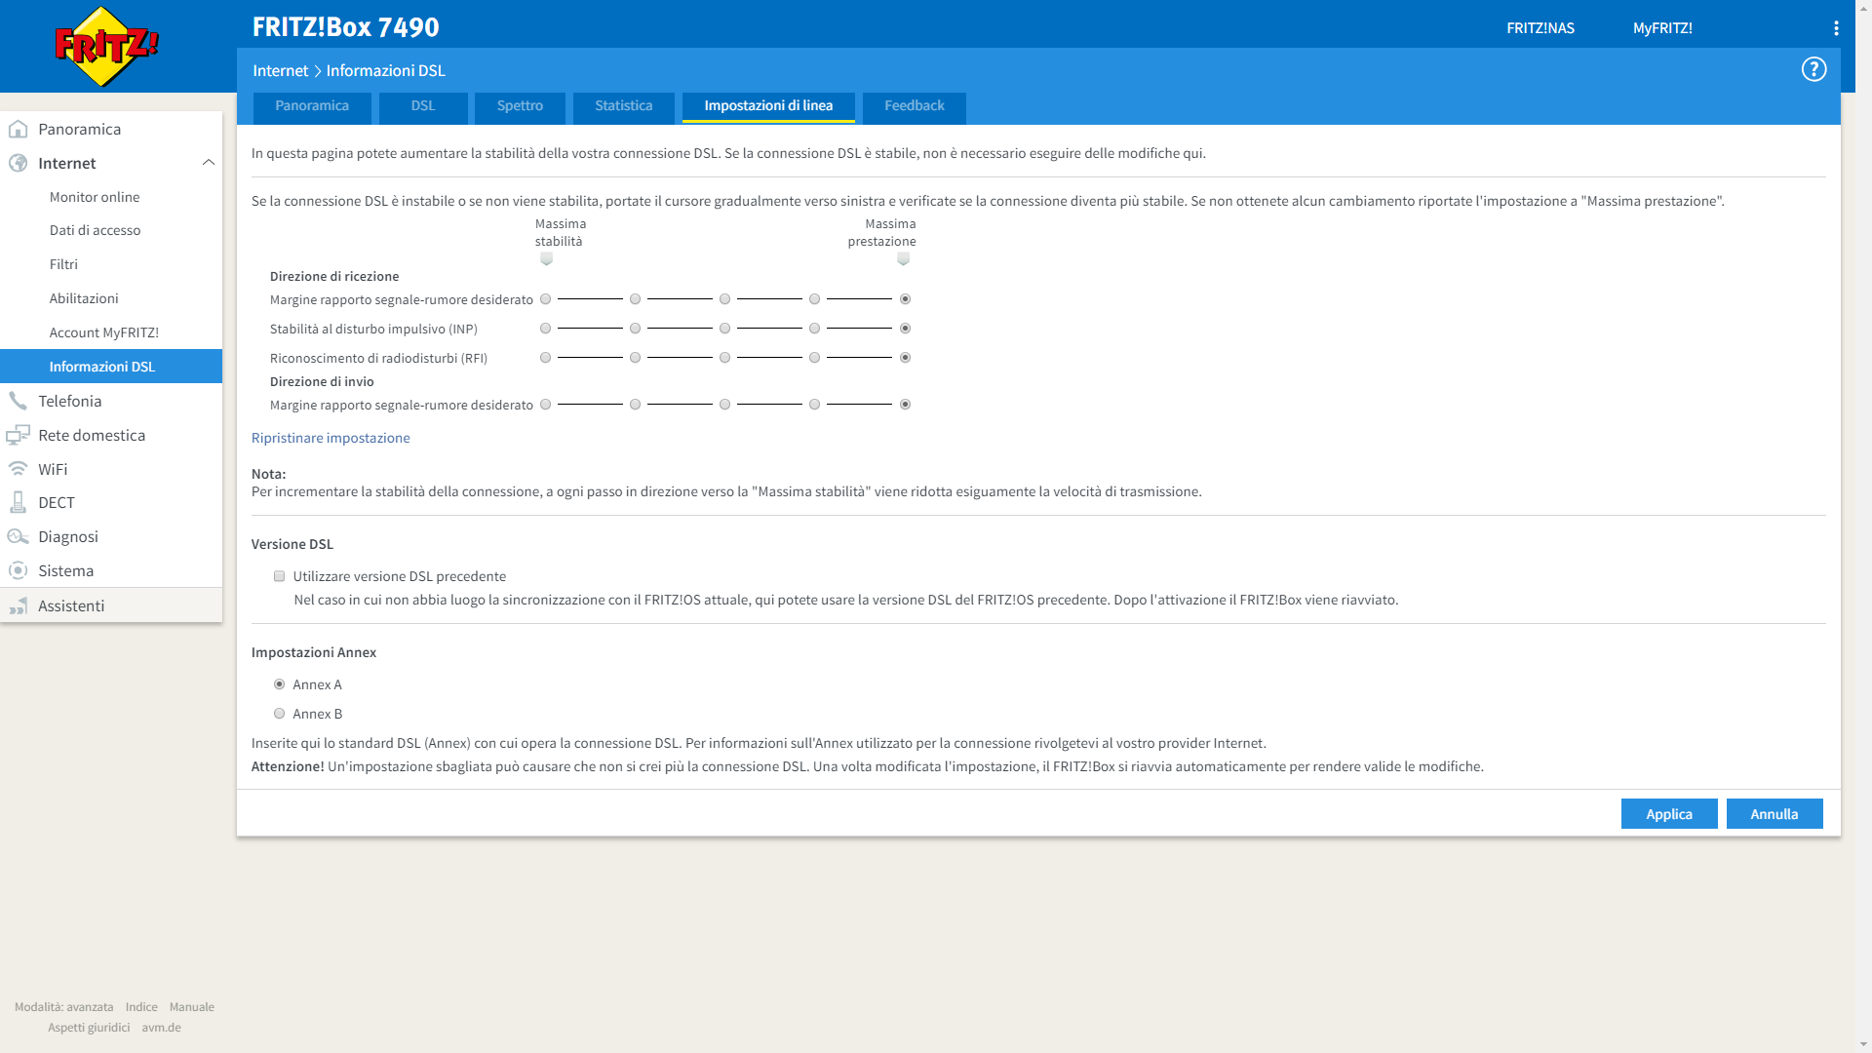Open the FRITZ!NAS link in header
The height and width of the screenshot is (1053, 1872).
point(1540,28)
